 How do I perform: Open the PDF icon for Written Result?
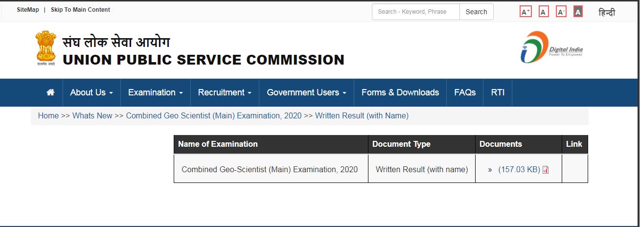pos(546,170)
